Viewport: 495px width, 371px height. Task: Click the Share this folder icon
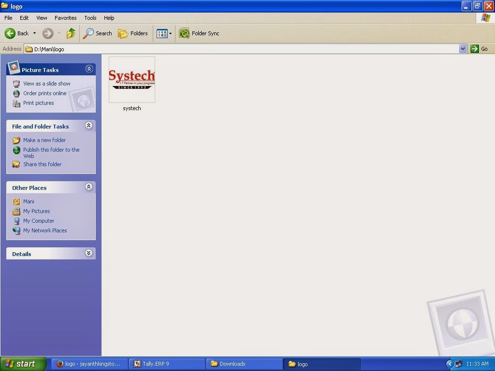pos(16,164)
